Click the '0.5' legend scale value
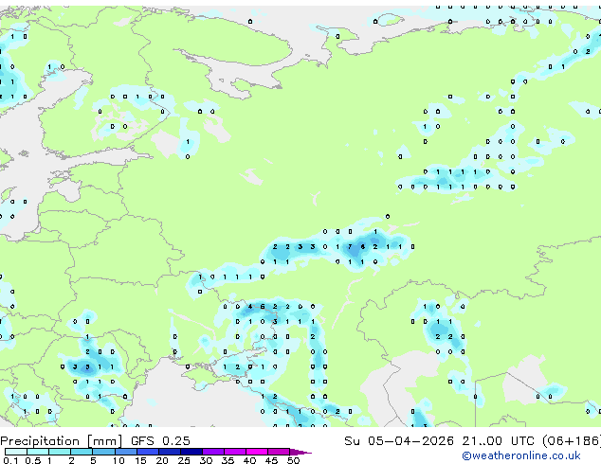 pyautogui.click(x=32, y=460)
